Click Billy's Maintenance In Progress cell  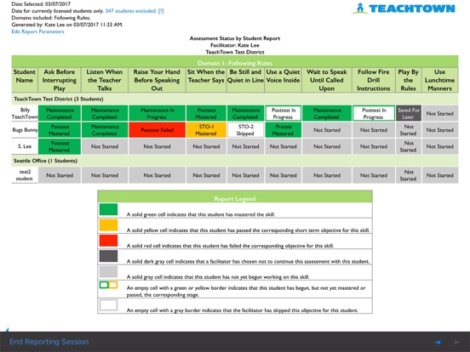tap(157, 113)
